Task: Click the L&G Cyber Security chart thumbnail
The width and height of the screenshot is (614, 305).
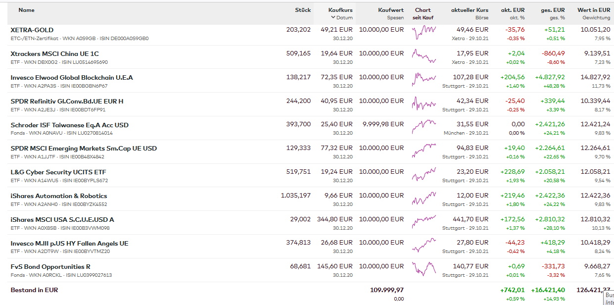Action: click(x=424, y=175)
